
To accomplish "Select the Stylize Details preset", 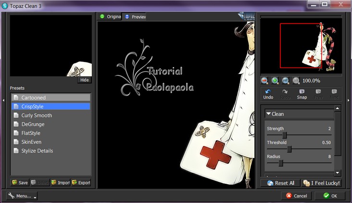I will coord(51,151).
